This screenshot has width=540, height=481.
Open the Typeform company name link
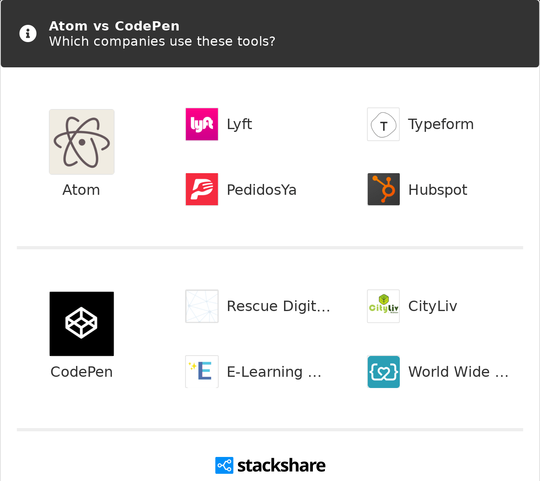441,125
